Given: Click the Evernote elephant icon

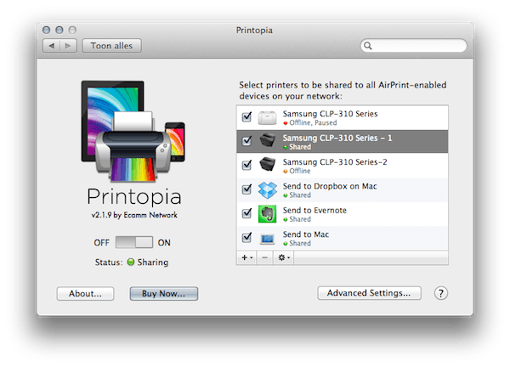Looking at the screenshot, I should [x=268, y=213].
